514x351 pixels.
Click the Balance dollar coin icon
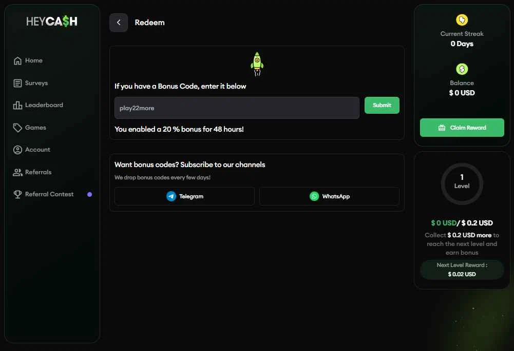pos(462,69)
